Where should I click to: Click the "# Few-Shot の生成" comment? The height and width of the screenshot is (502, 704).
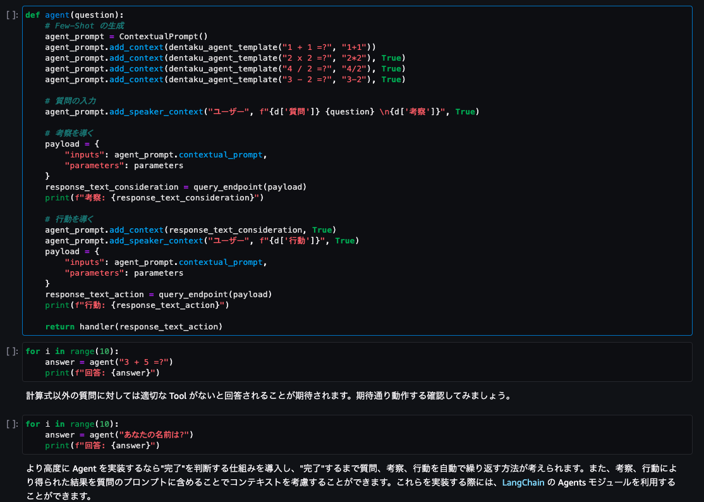pyautogui.click(x=85, y=25)
